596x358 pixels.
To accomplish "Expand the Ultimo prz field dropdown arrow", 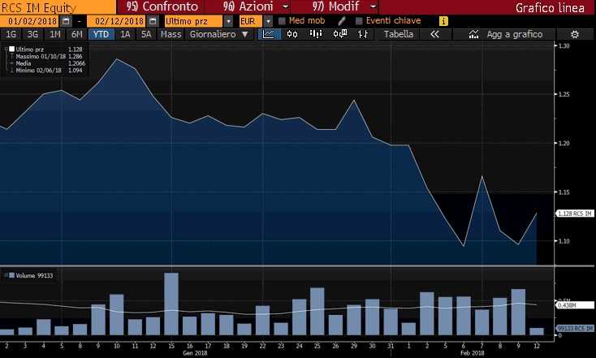I will pyautogui.click(x=228, y=21).
